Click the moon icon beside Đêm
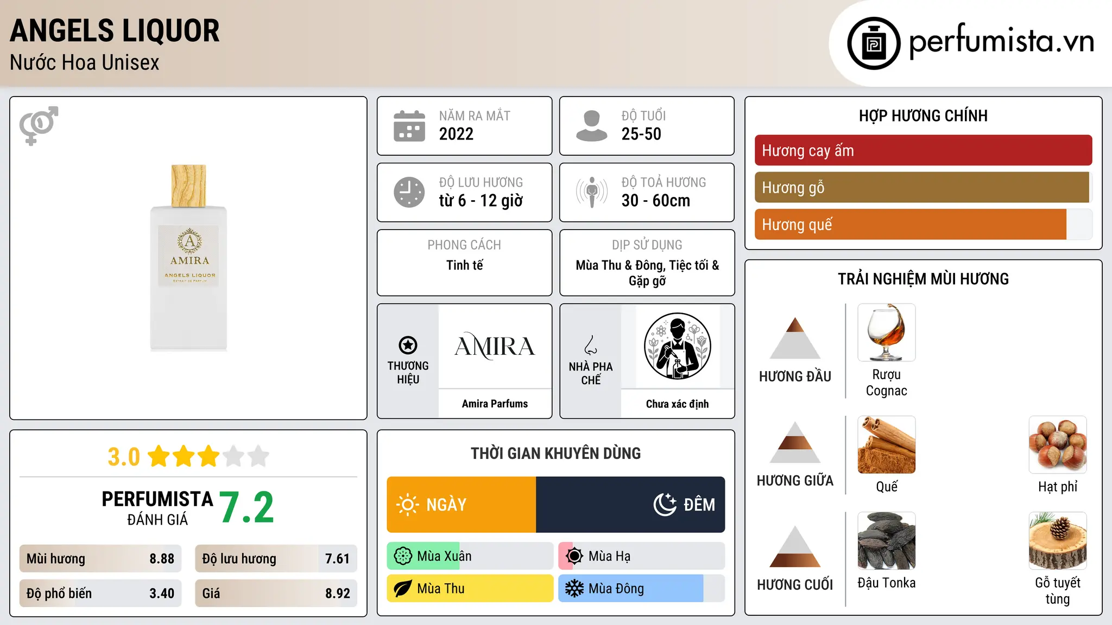The width and height of the screenshot is (1112, 625). 665,505
